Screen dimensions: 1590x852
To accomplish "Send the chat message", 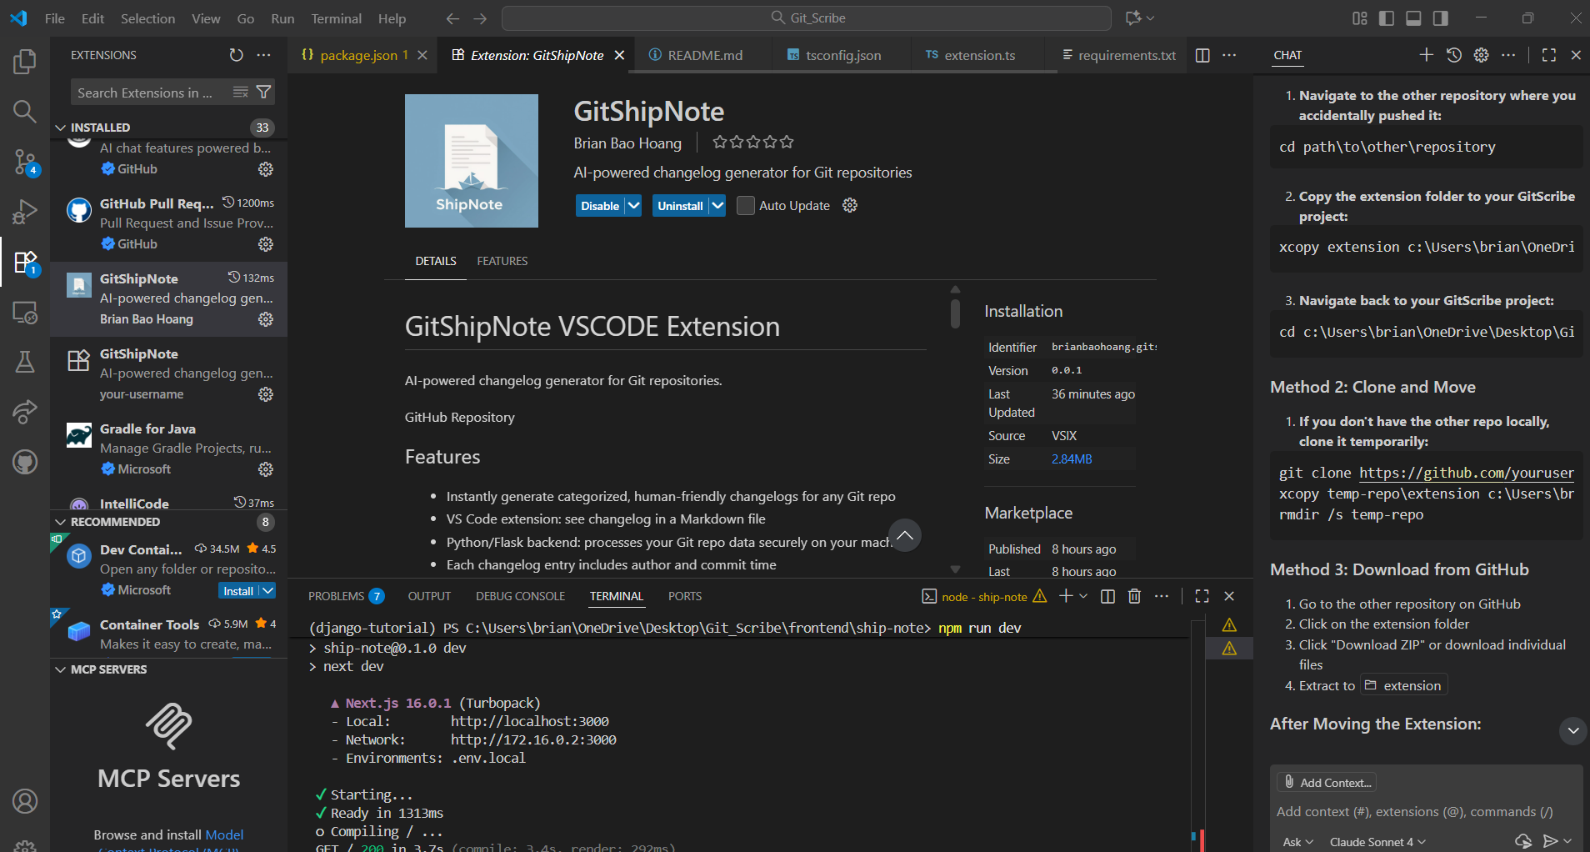I will point(1550,841).
